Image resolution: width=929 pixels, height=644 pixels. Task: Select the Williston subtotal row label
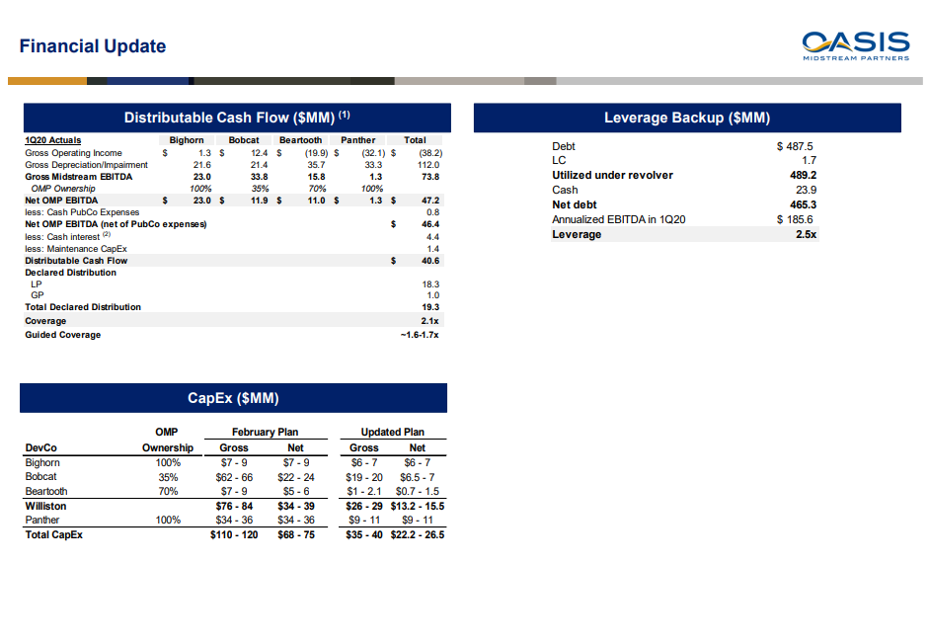pyautogui.click(x=45, y=506)
